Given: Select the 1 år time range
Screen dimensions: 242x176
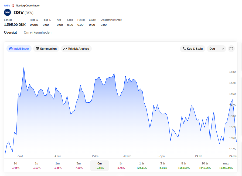Looking at the screenshot, I should 142,166.
